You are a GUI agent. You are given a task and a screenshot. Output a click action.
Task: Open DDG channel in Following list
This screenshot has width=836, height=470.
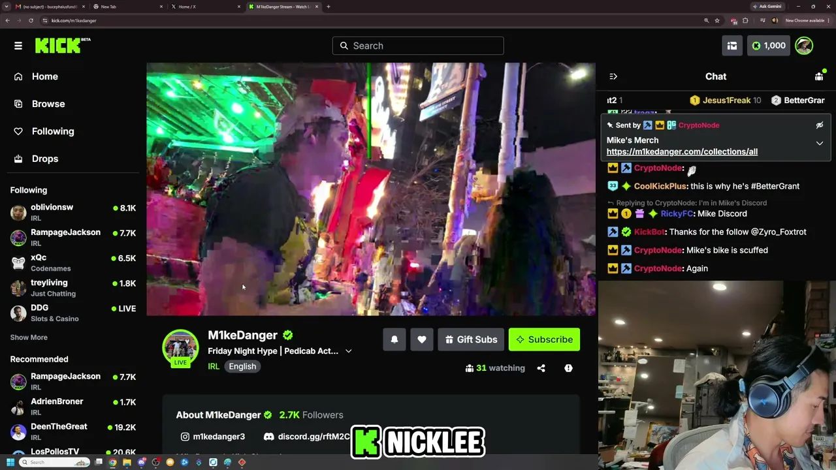[x=73, y=313]
